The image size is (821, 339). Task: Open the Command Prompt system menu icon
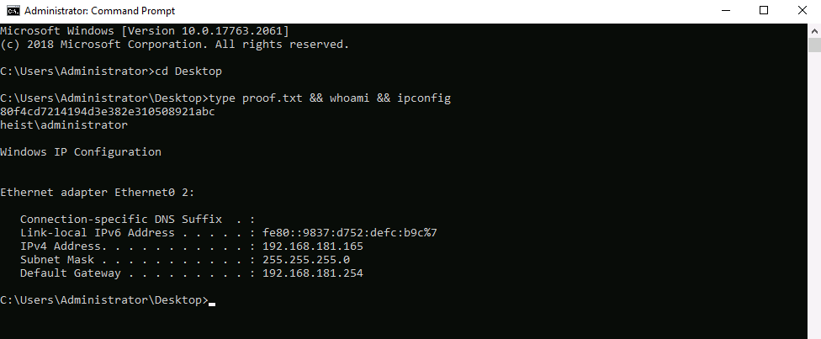click(13, 11)
